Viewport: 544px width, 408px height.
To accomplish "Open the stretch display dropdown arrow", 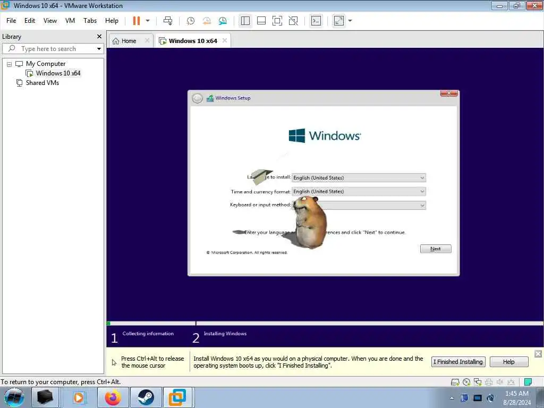I will coord(350,21).
